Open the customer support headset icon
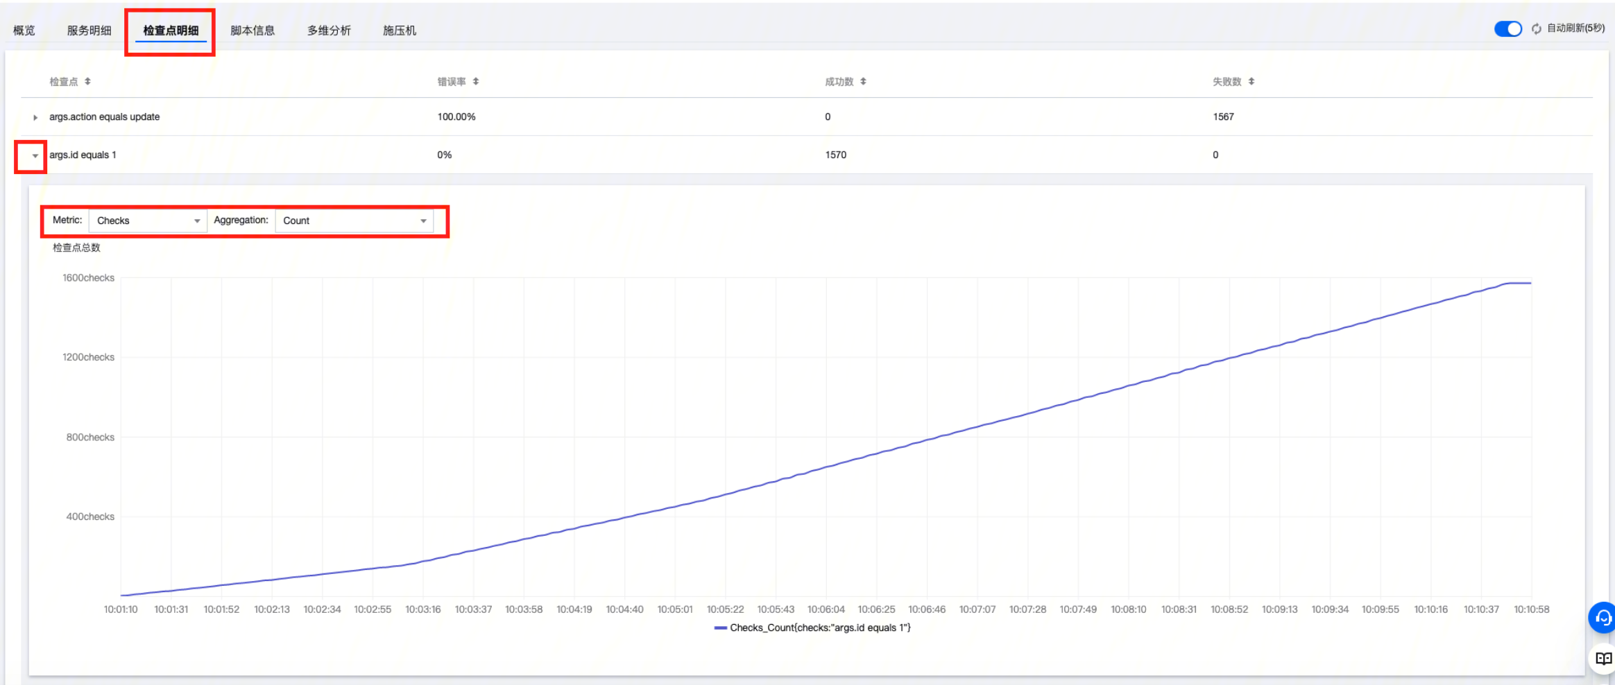The height and width of the screenshot is (685, 1615). pyautogui.click(x=1603, y=617)
